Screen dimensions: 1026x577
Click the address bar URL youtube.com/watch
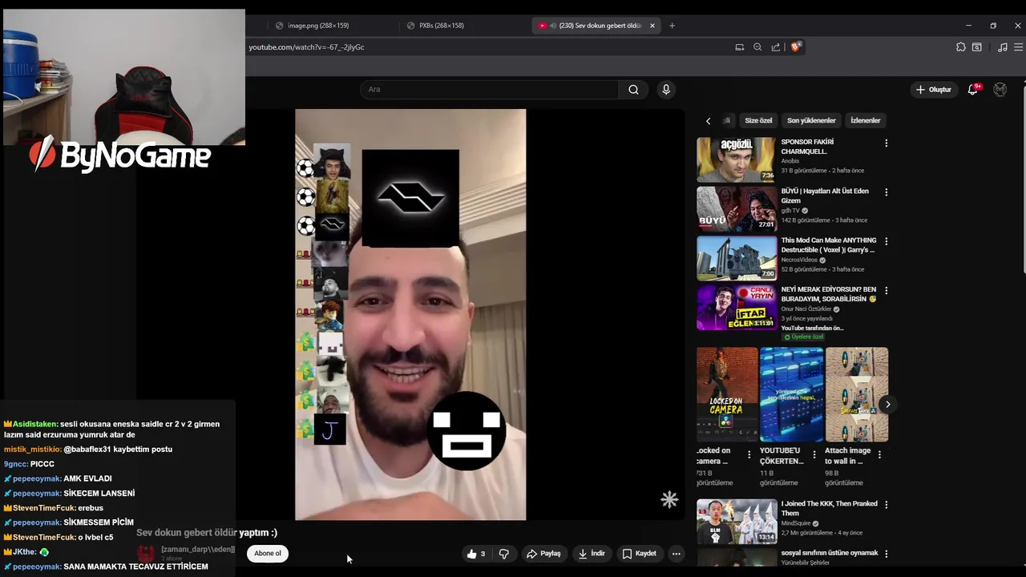click(x=306, y=47)
